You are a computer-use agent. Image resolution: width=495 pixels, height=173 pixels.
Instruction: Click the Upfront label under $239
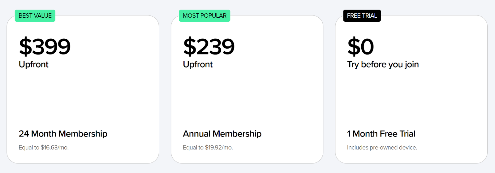coord(198,64)
